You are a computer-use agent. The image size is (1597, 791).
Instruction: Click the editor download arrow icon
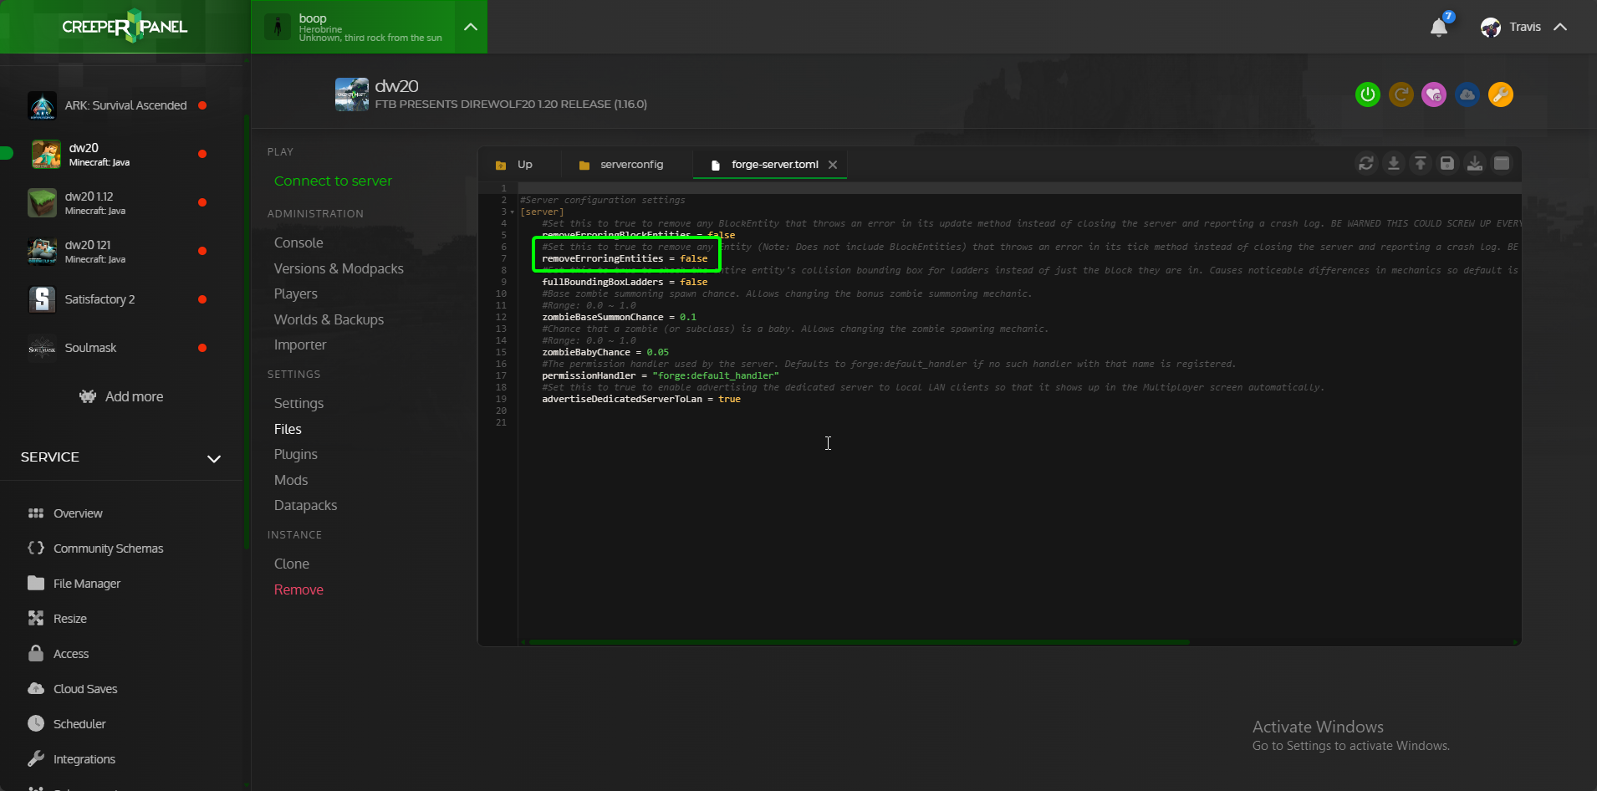point(1393,163)
